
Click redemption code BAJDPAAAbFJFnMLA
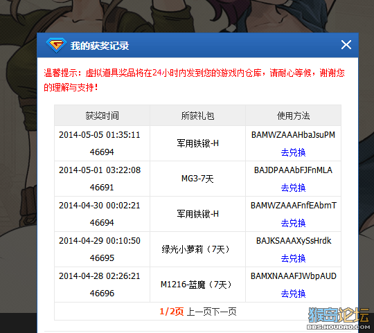[x=293, y=170]
